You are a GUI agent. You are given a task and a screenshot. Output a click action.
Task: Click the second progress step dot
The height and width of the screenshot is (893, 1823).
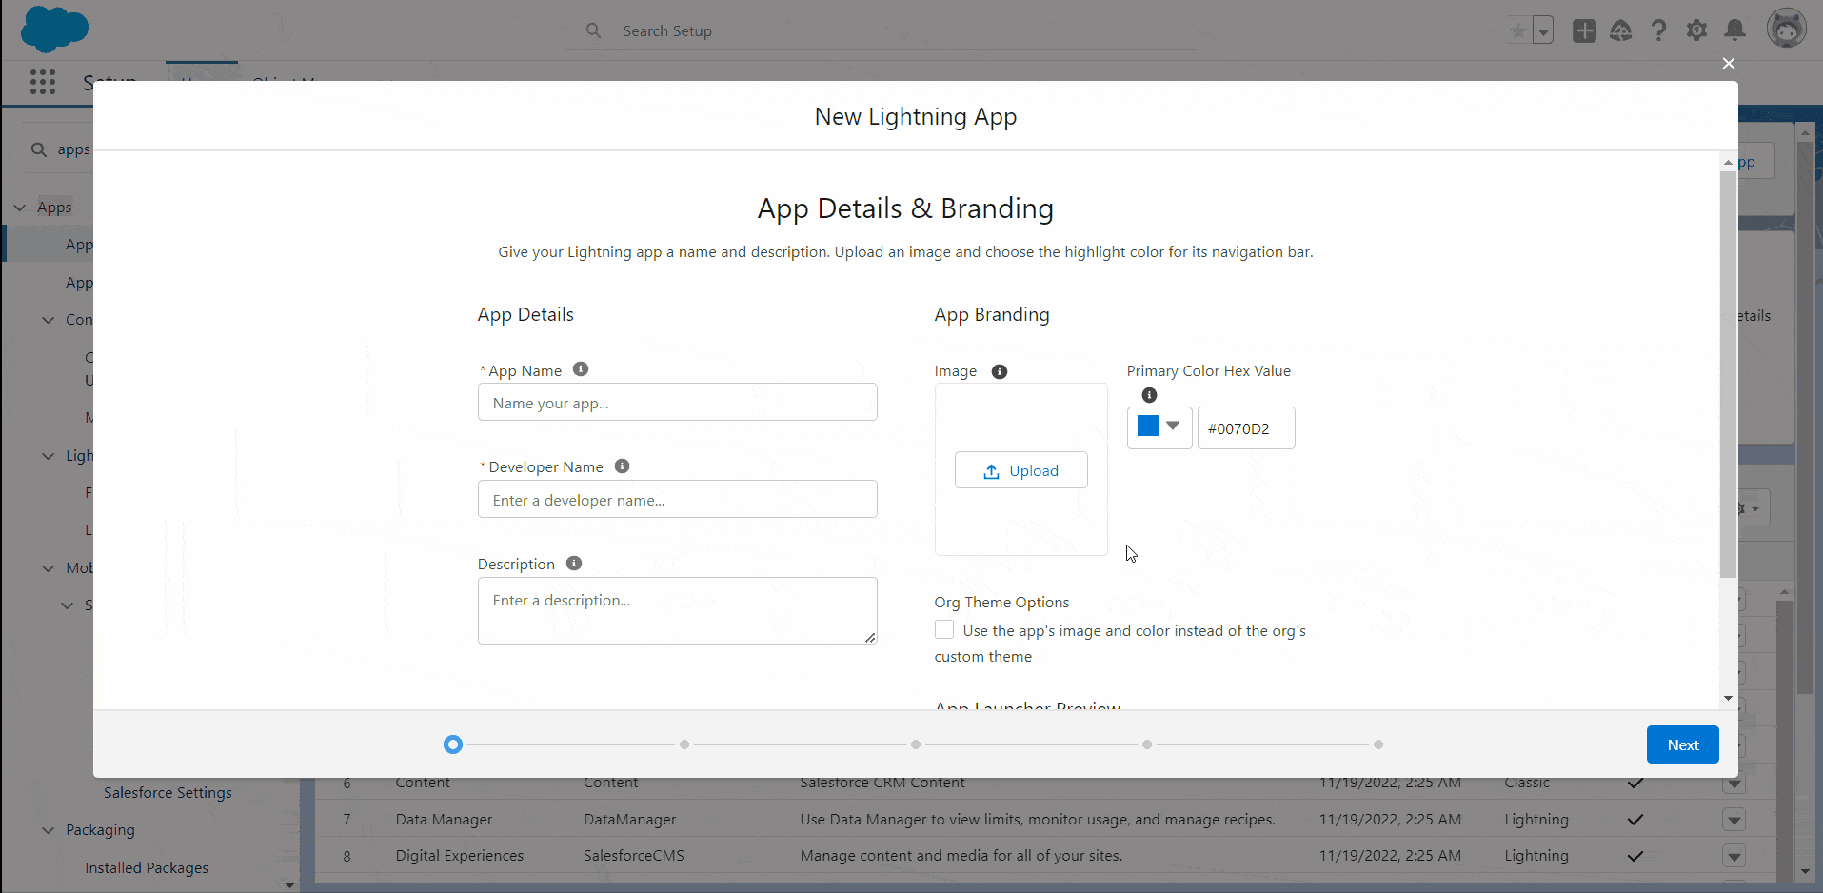point(684,744)
